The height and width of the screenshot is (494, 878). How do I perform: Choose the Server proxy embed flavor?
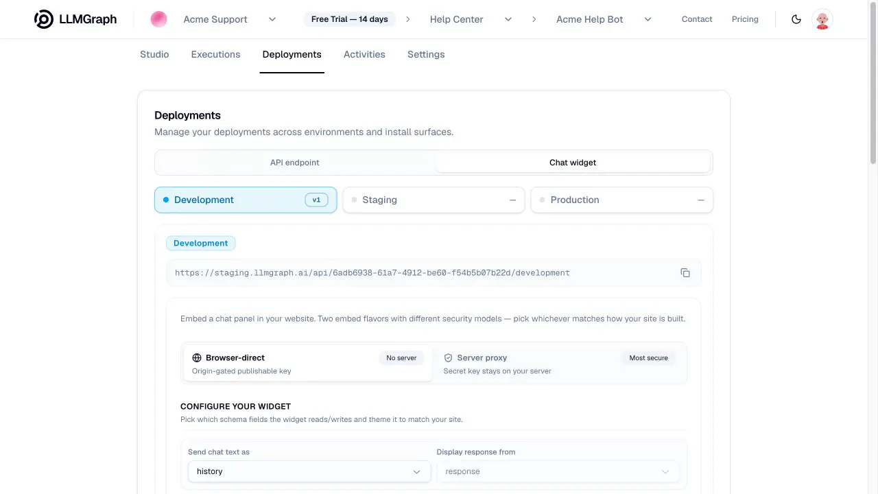click(560, 364)
